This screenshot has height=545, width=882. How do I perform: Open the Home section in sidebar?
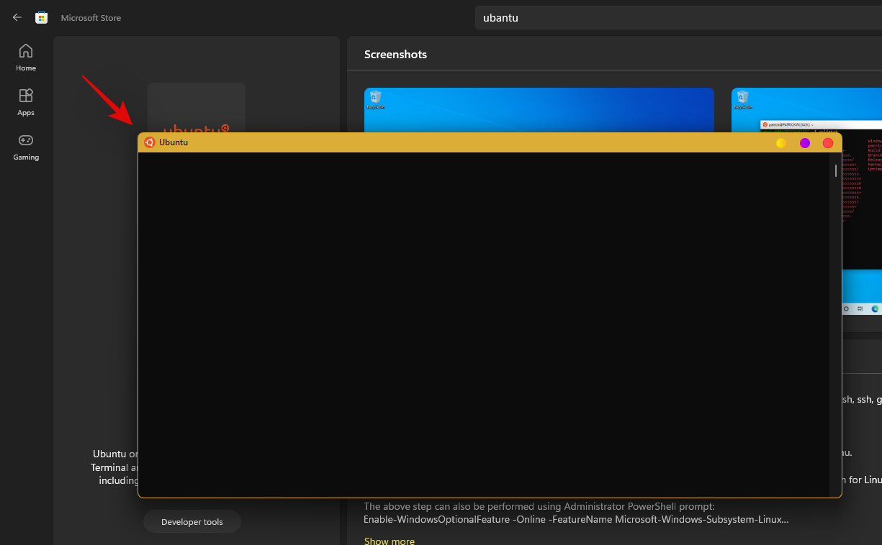coord(26,57)
